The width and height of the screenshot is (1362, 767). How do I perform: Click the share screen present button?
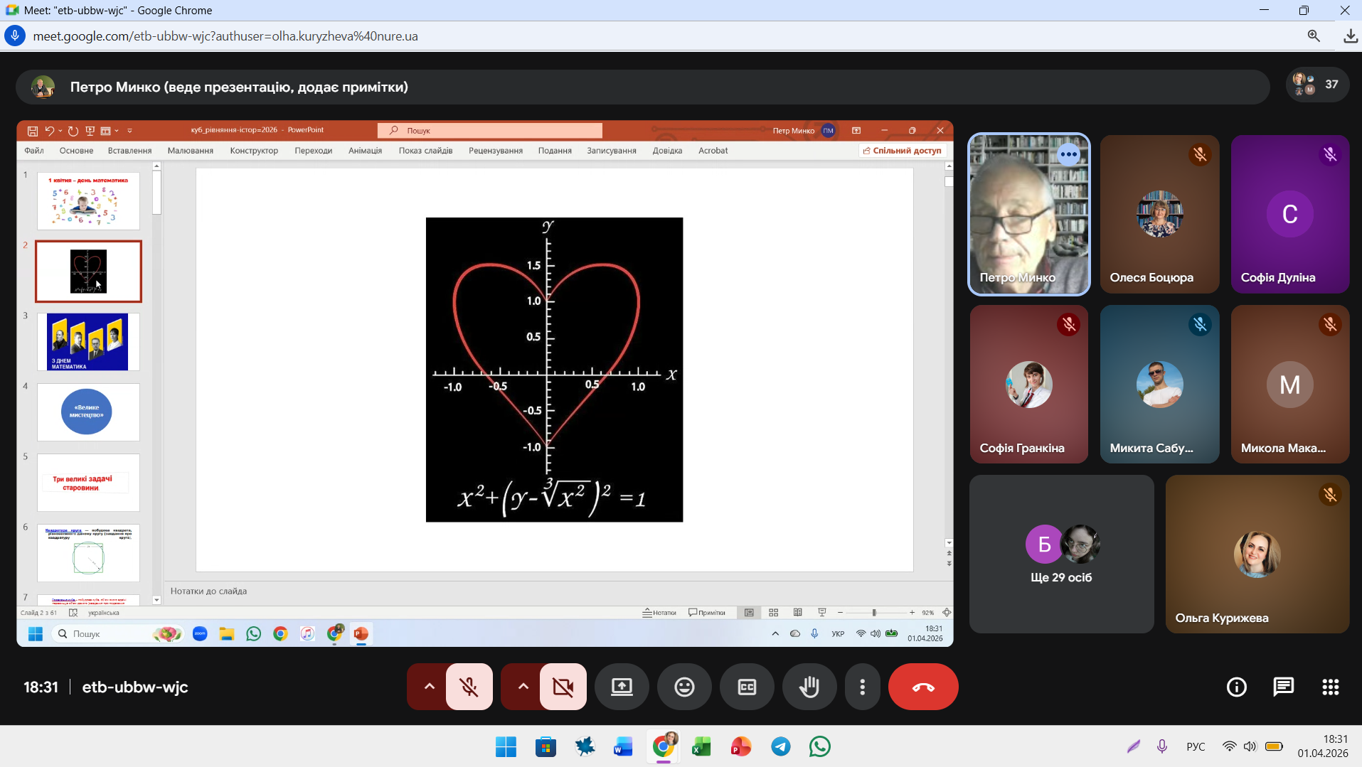pos(622,687)
